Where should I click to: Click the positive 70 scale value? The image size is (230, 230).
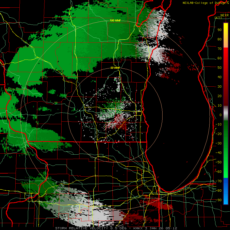[220, 49]
